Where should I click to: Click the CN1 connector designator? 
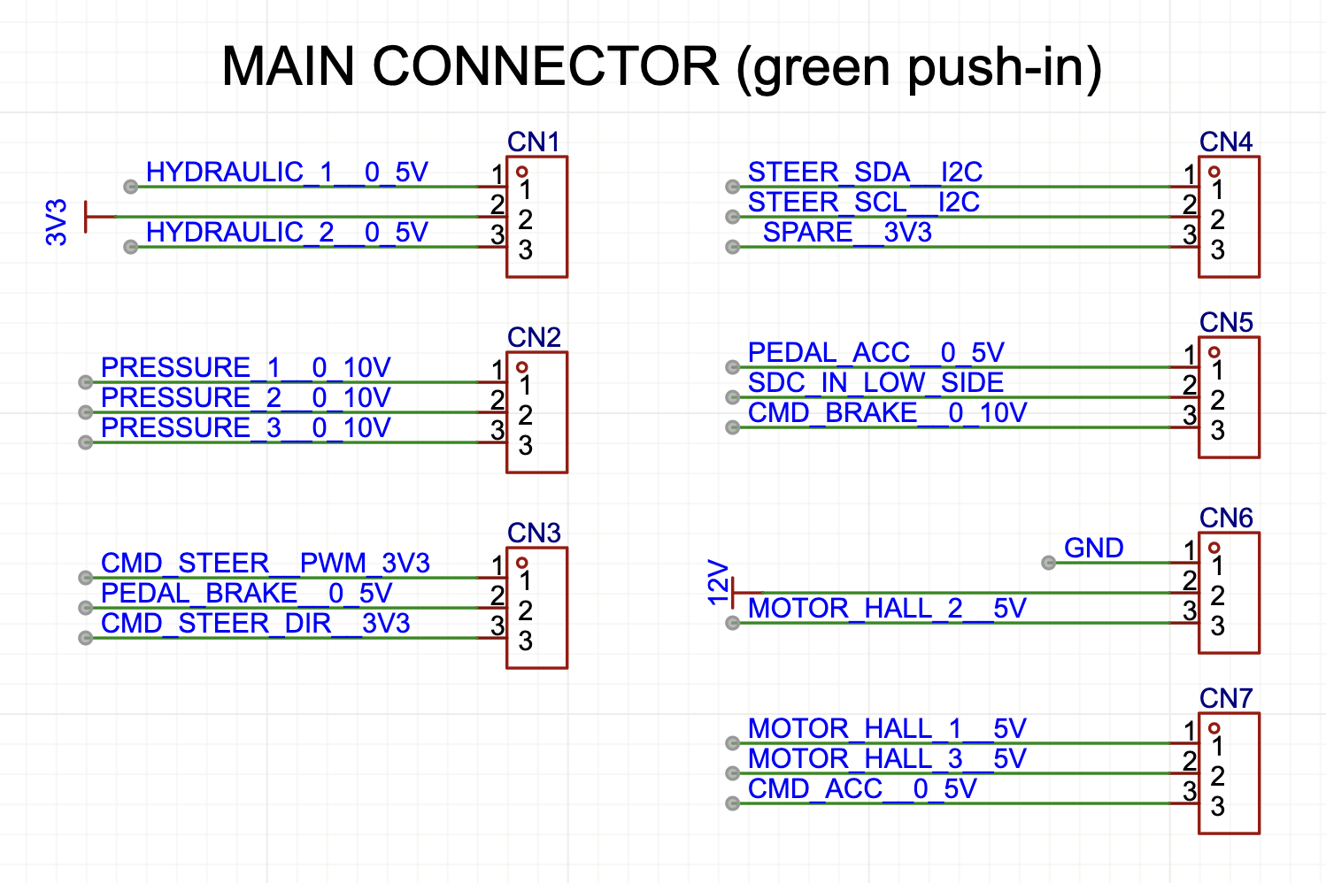point(534,142)
